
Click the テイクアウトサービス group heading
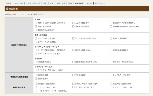[x=43, y=67]
